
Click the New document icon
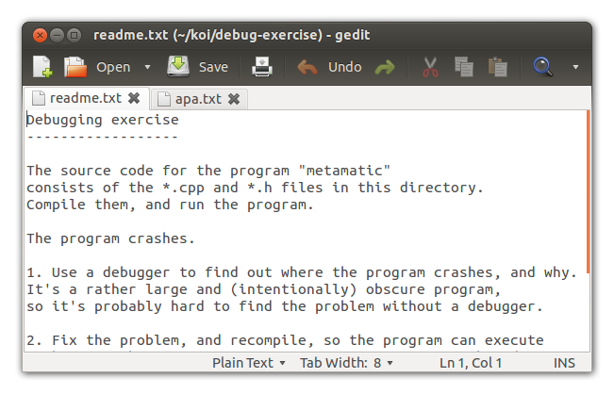(x=42, y=67)
